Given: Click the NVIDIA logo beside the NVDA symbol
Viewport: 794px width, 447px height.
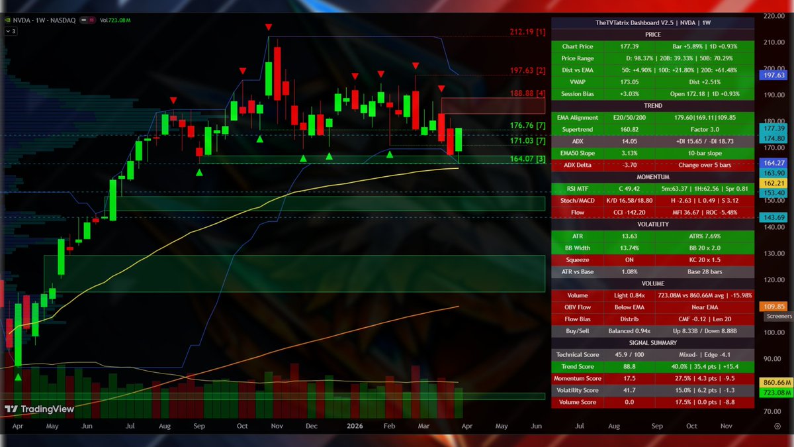Looking at the screenshot, I should [x=9, y=20].
